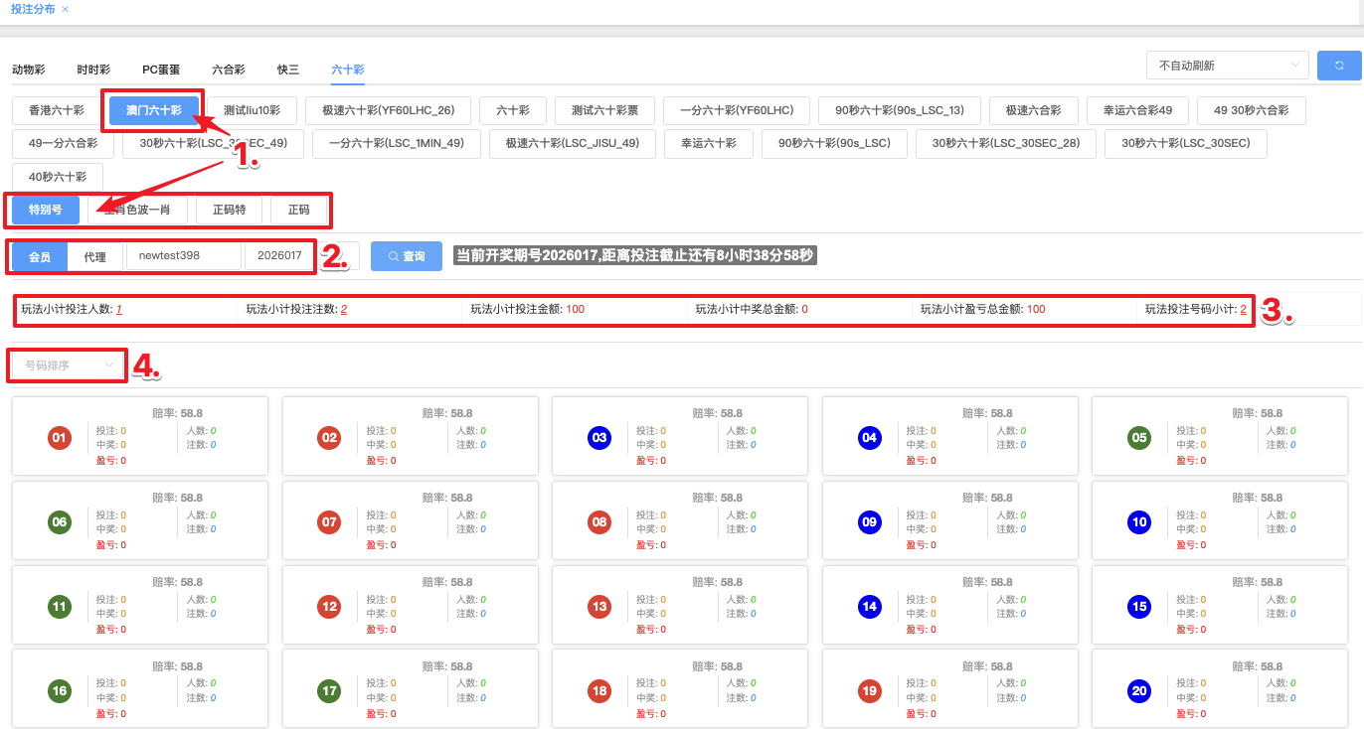
Task: Open the 不自动刷新 dropdown
Action: point(1227,66)
